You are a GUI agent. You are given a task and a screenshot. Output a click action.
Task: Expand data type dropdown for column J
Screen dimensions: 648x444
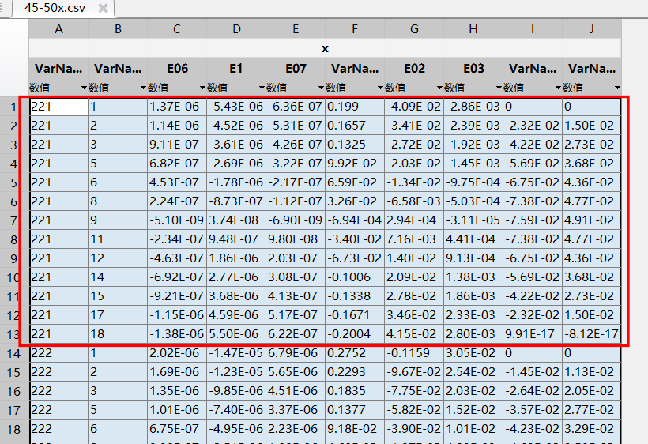(617, 88)
